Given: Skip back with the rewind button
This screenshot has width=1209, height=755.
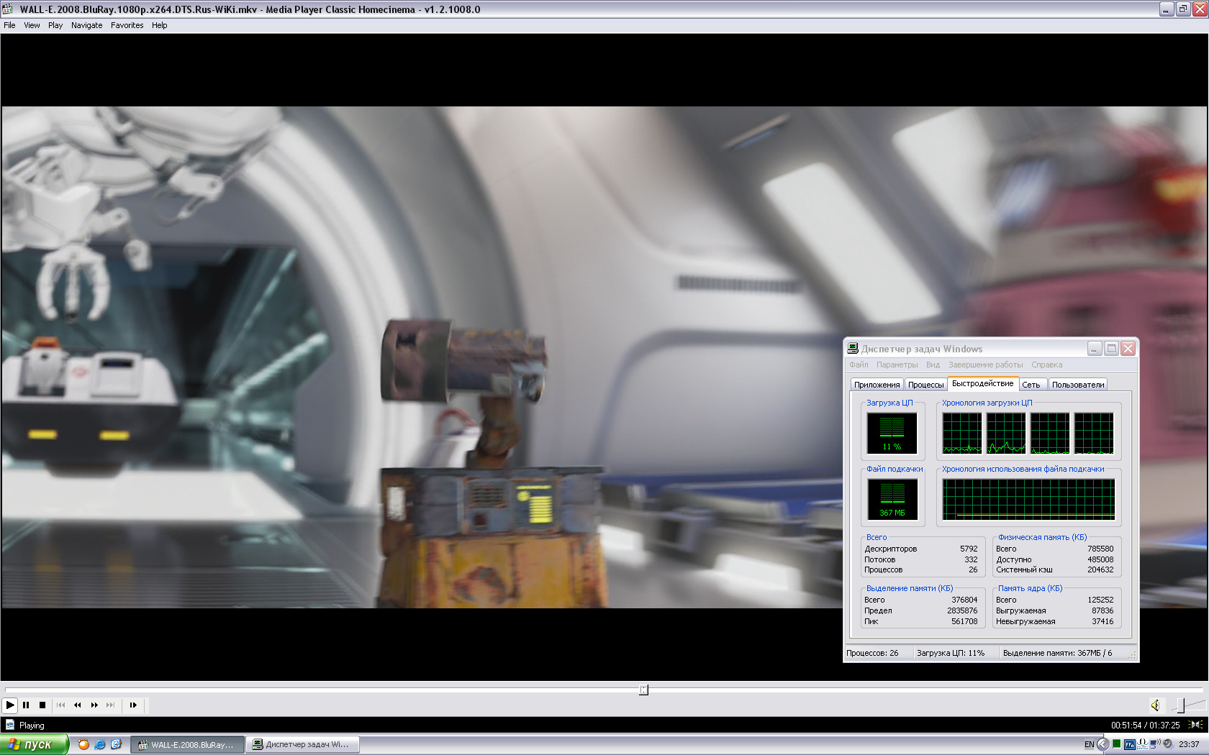Looking at the screenshot, I should (77, 705).
